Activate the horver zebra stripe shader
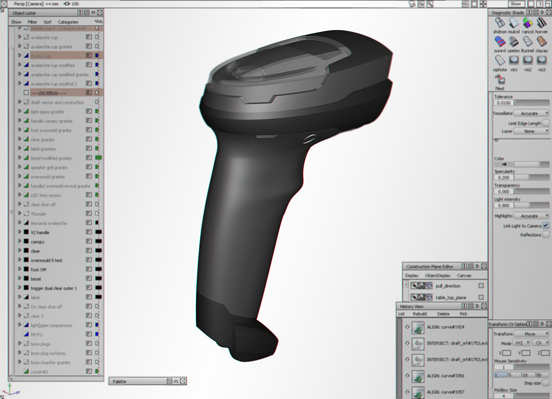Viewport: 552px width, 399px height. coord(541,23)
